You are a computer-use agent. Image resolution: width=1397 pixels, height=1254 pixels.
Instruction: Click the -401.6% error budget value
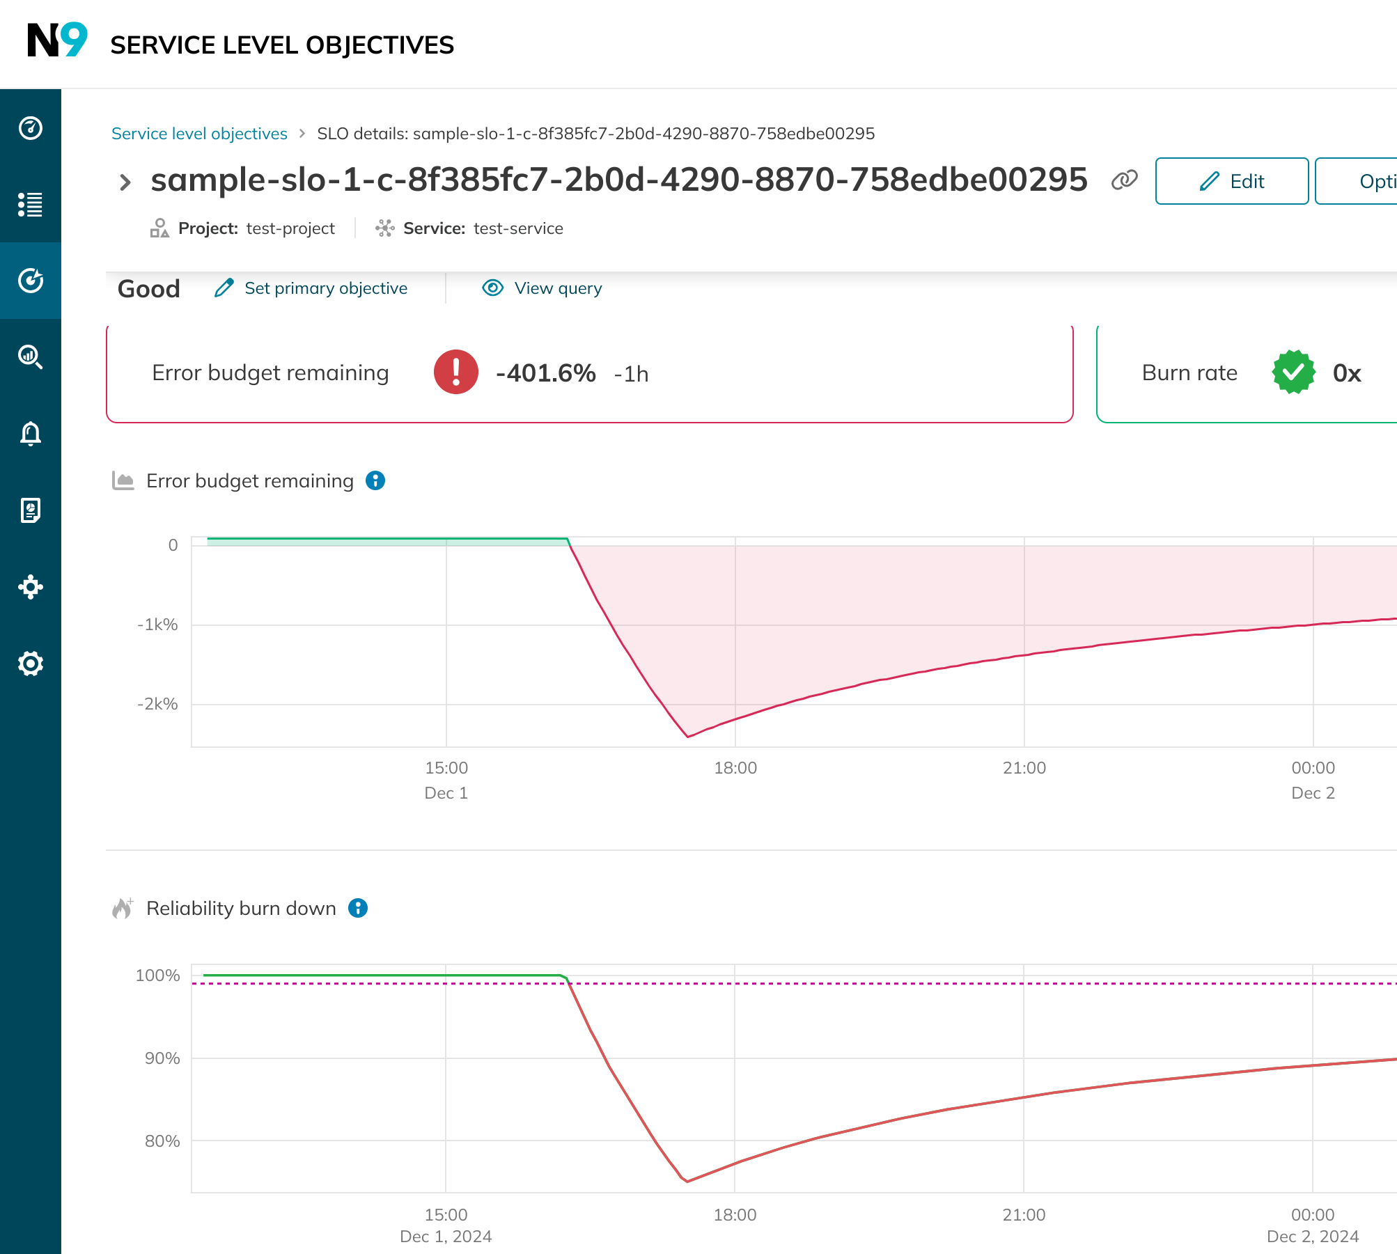pos(546,373)
